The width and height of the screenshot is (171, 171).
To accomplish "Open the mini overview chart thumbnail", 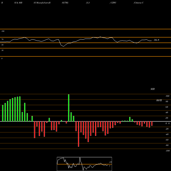I will point(84,164).
